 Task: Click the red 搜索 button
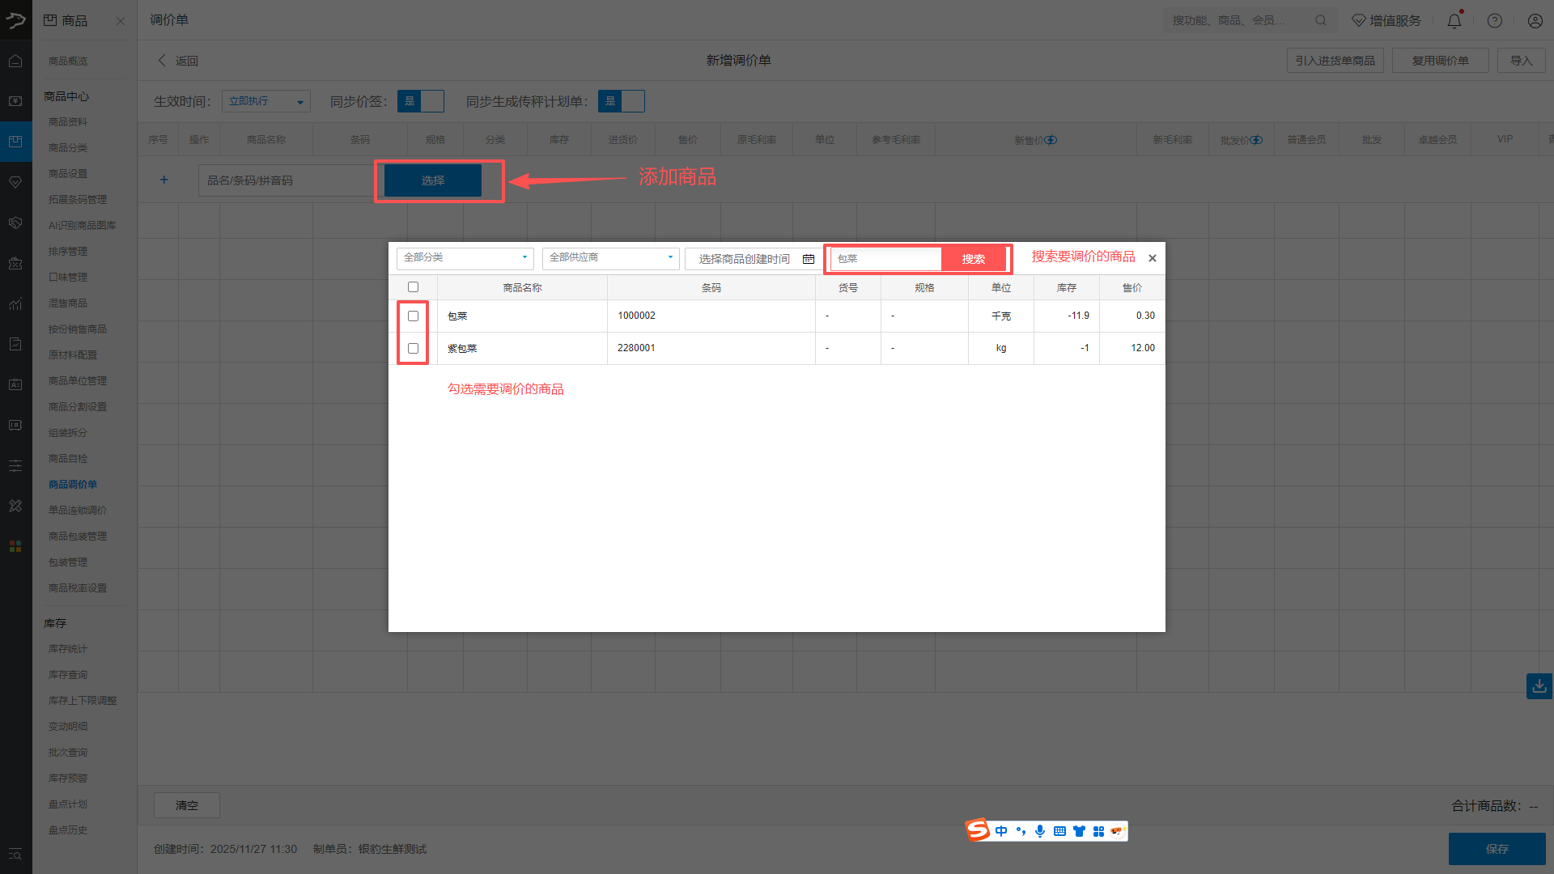click(973, 259)
